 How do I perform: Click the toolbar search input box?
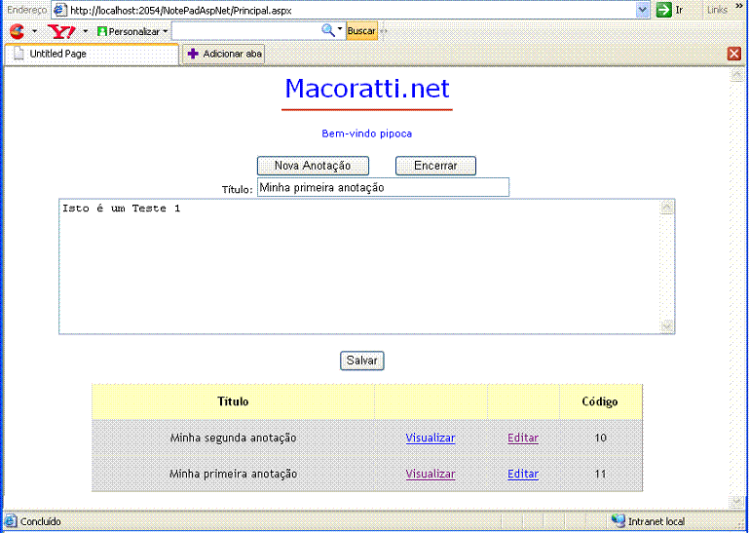pyautogui.click(x=245, y=31)
